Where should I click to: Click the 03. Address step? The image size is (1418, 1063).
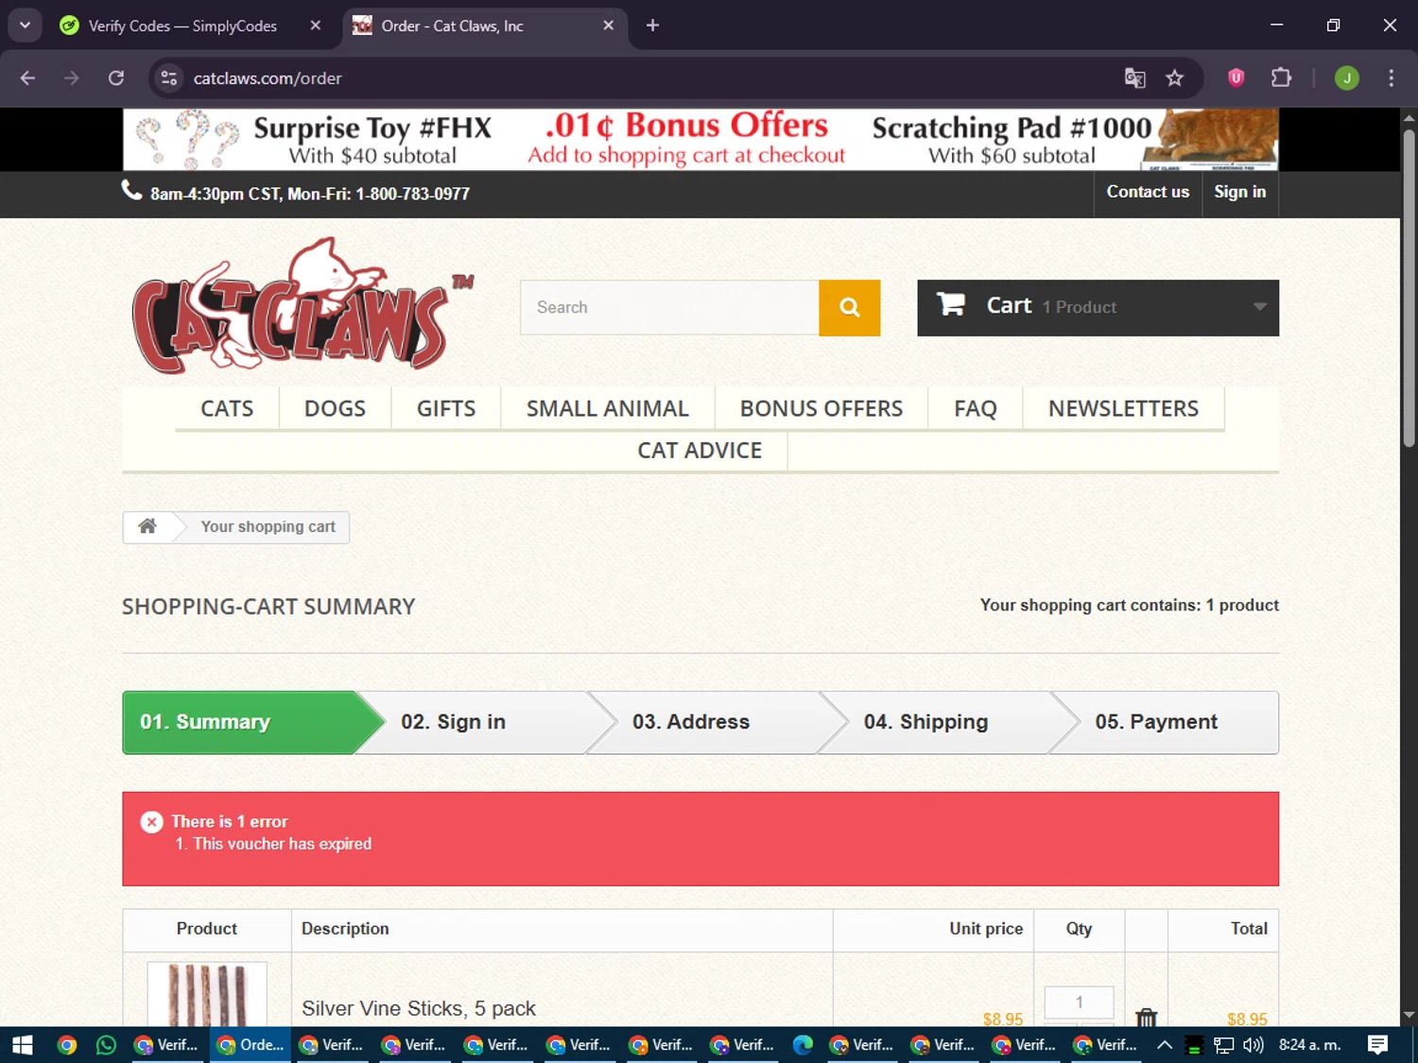(691, 722)
